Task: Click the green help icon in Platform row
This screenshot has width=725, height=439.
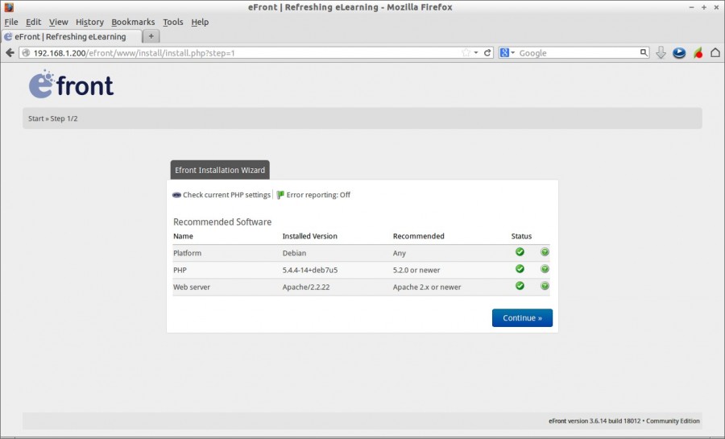Action: pyautogui.click(x=545, y=252)
